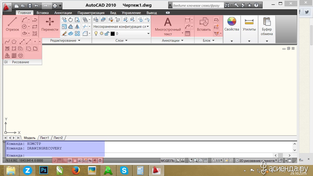
Task: Toggle object snap in the status bar
Action: pyautogui.click(x=75, y=160)
